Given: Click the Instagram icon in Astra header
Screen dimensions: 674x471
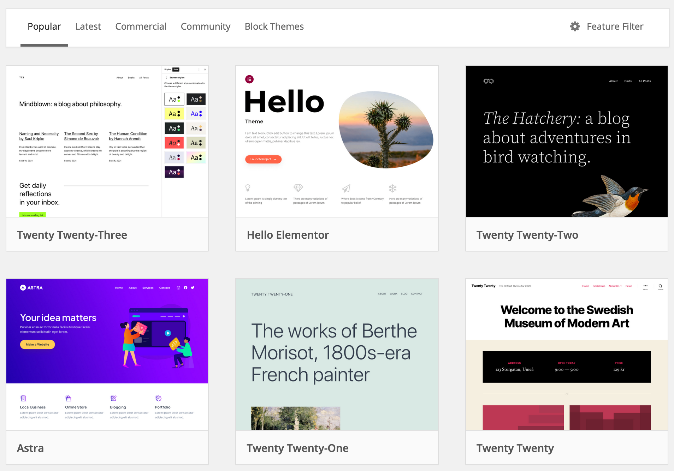Looking at the screenshot, I should coord(178,288).
